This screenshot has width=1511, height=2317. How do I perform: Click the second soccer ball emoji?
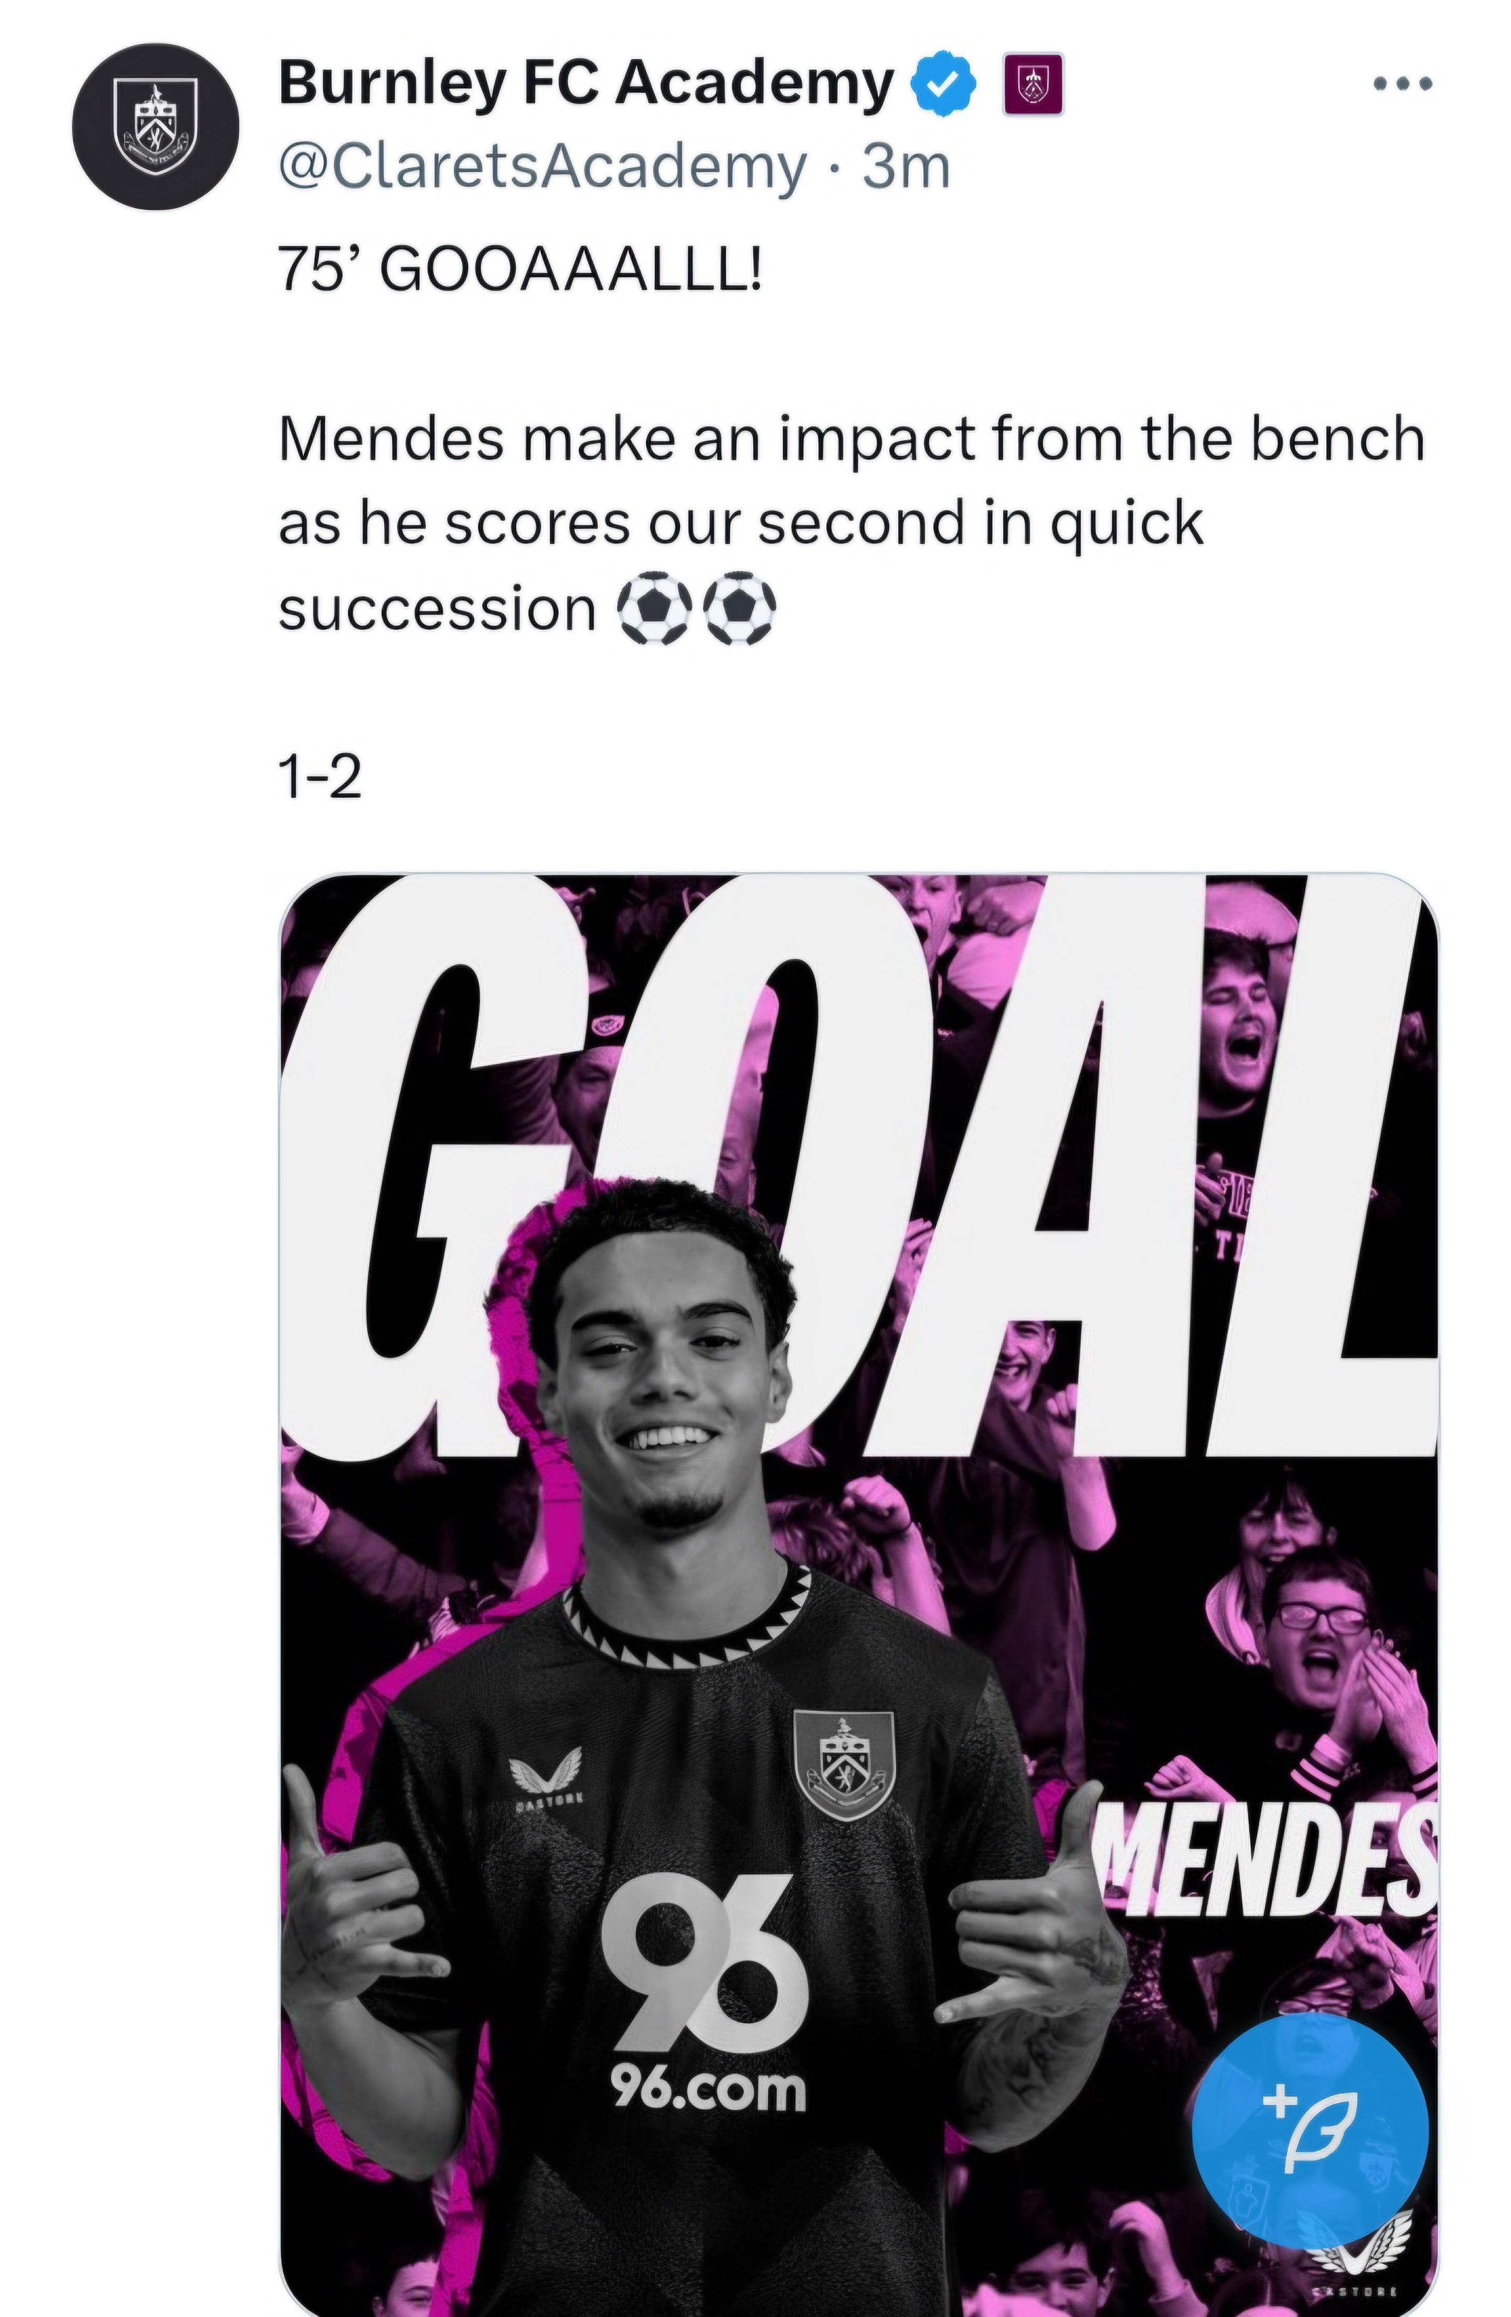tap(739, 609)
